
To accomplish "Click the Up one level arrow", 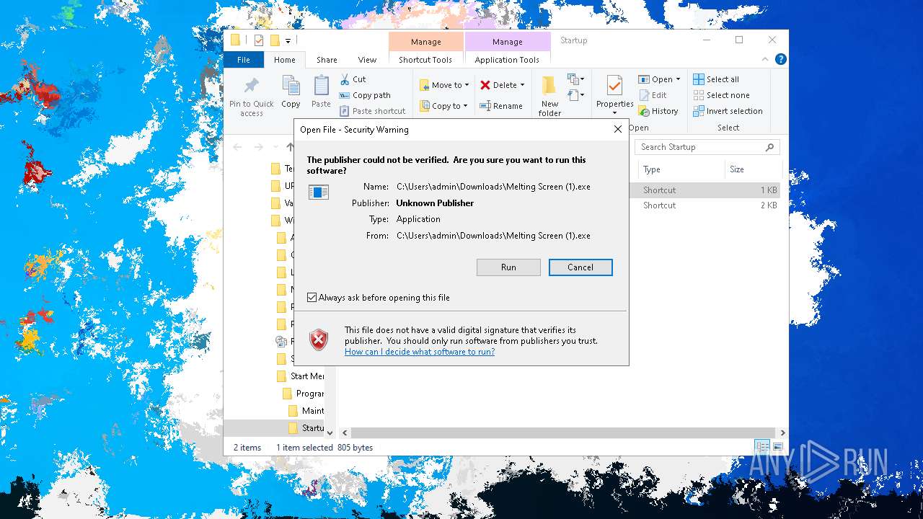I will pyautogui.click(x=290, y=147).
